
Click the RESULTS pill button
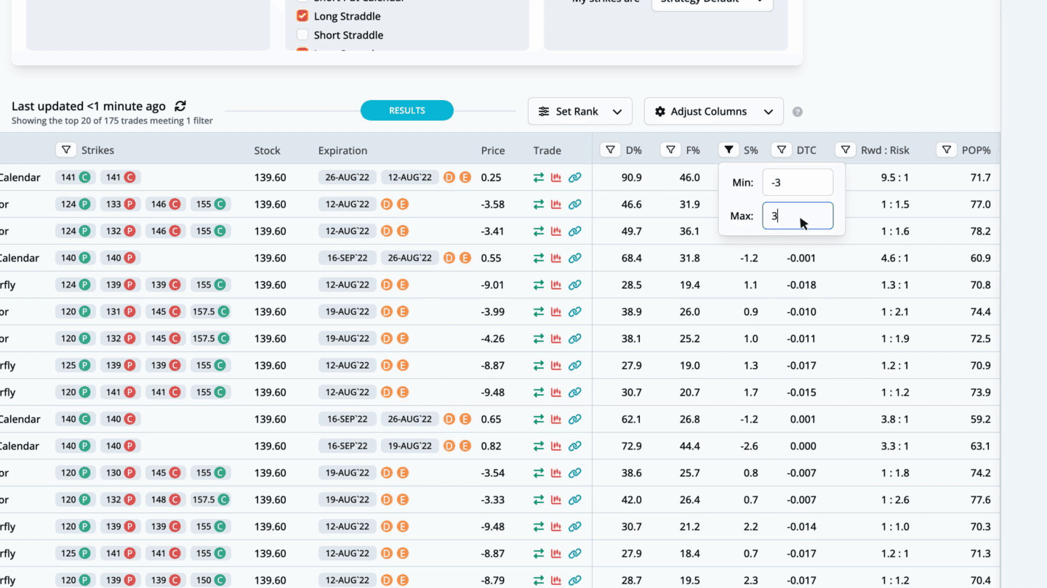click(x=407, y=110)
